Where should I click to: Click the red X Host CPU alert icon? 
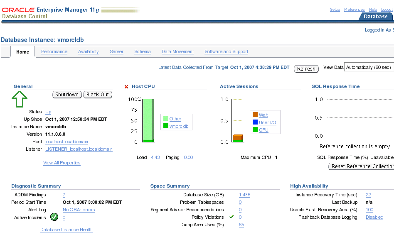(x=126, y=87)
